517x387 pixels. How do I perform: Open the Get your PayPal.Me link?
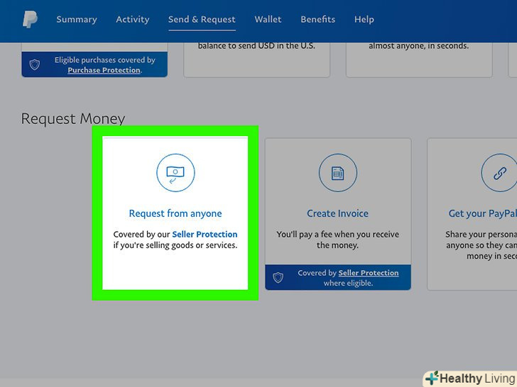coord(483,213)
